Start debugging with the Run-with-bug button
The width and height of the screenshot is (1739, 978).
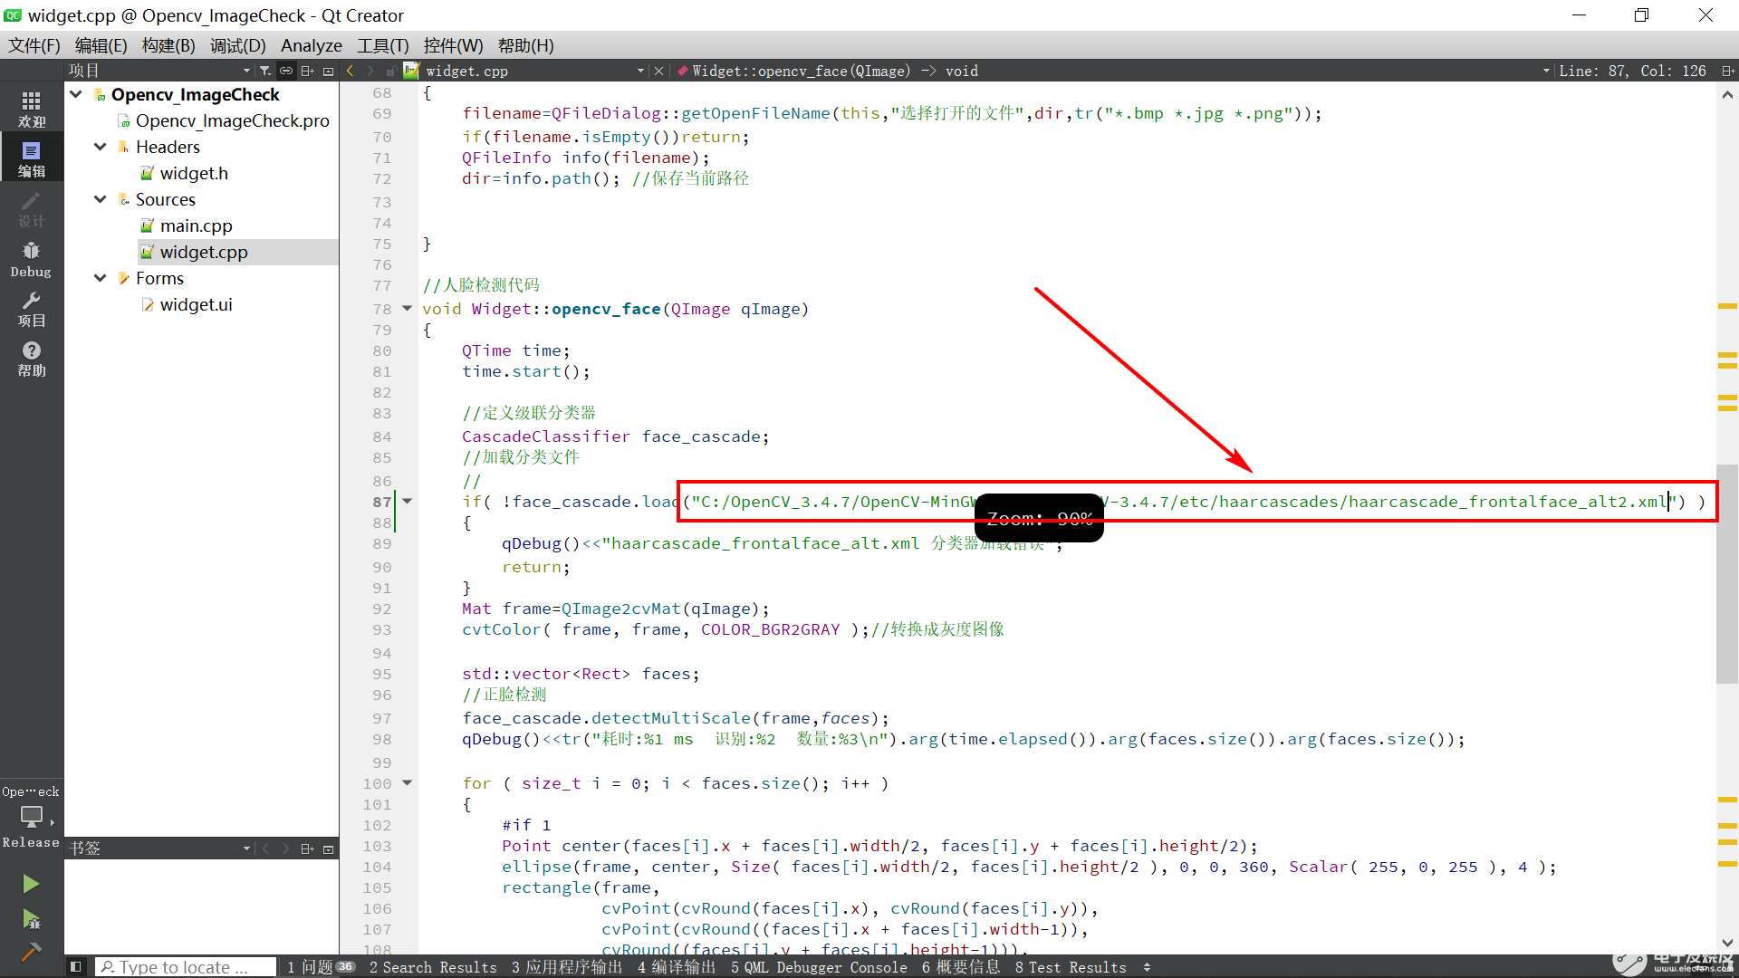pyautogui.click(x=31, y=919)
